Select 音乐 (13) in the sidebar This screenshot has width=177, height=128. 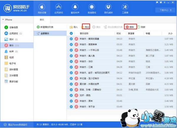coord(17,45)
